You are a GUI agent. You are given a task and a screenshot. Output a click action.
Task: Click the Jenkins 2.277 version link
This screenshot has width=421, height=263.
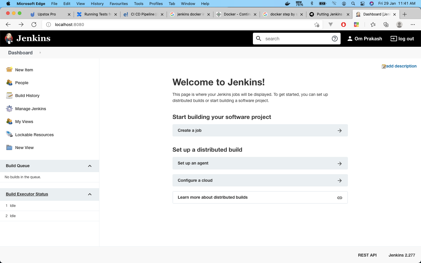(x=402, y=255)
